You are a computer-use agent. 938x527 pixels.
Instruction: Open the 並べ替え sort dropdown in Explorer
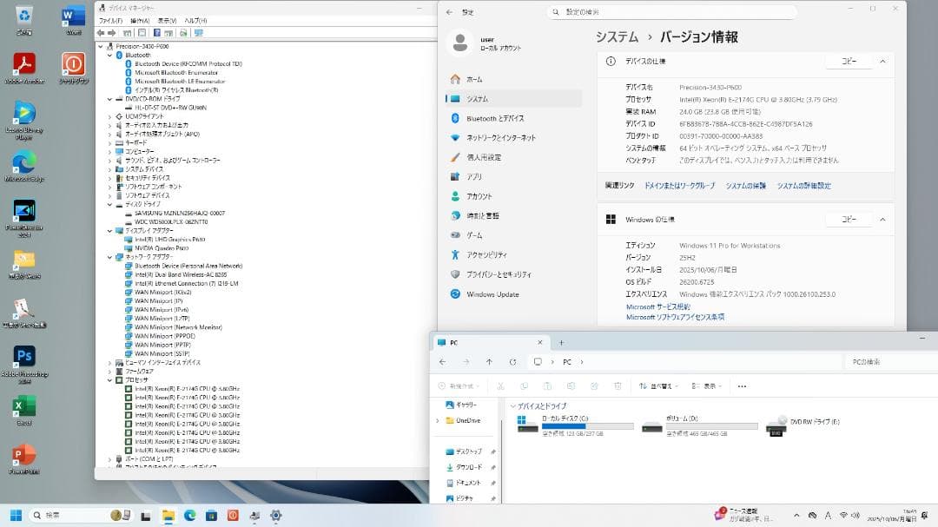(x=657, y=385)
